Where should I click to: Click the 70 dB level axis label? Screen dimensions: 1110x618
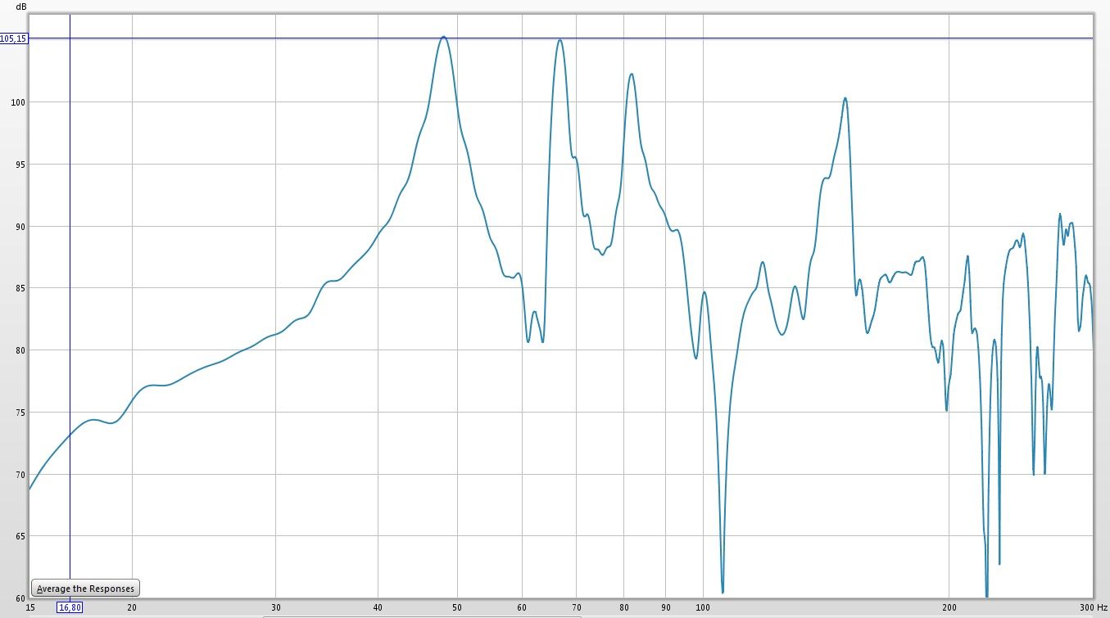point(21,475)
